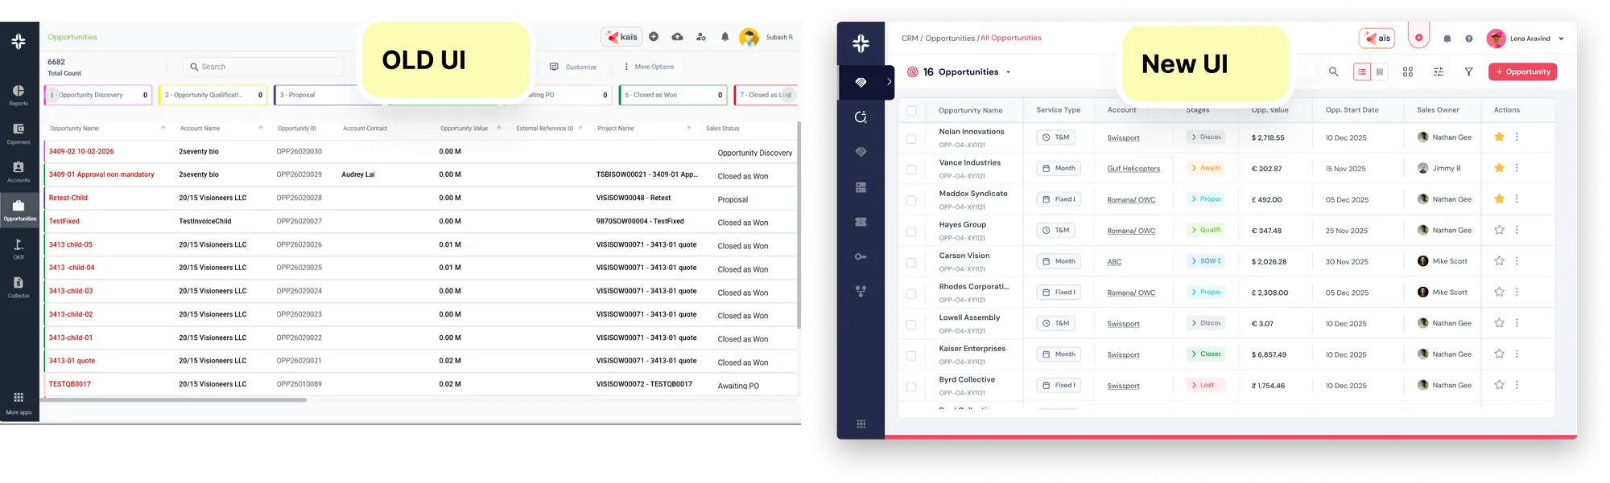Click the cloud upload icon in old UI

pyautogui.click(x=678, y=37)
